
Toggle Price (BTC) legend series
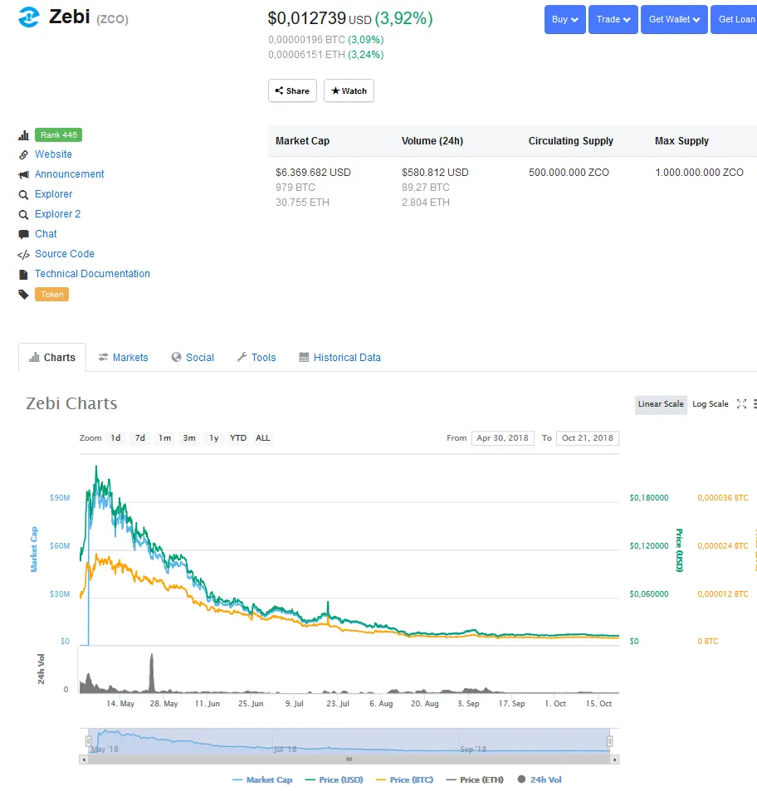pos(404,780)
